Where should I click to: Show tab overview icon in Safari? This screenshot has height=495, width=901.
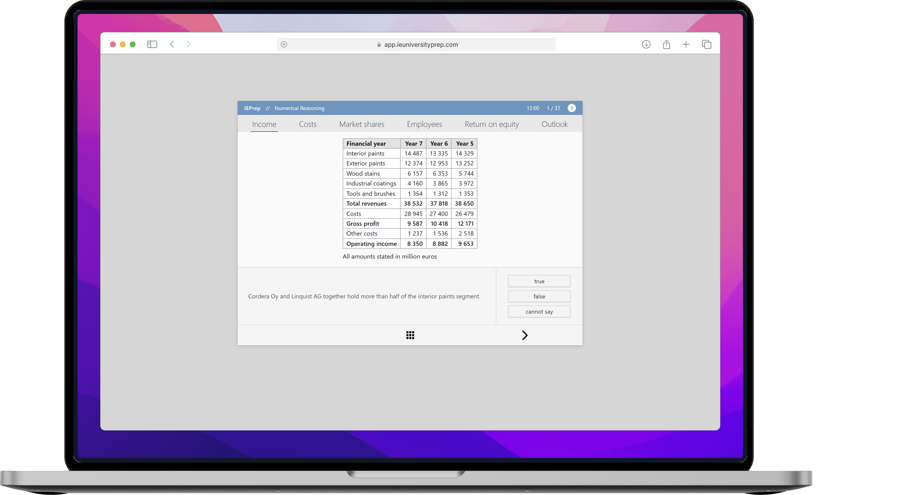[x=706, y=44]
